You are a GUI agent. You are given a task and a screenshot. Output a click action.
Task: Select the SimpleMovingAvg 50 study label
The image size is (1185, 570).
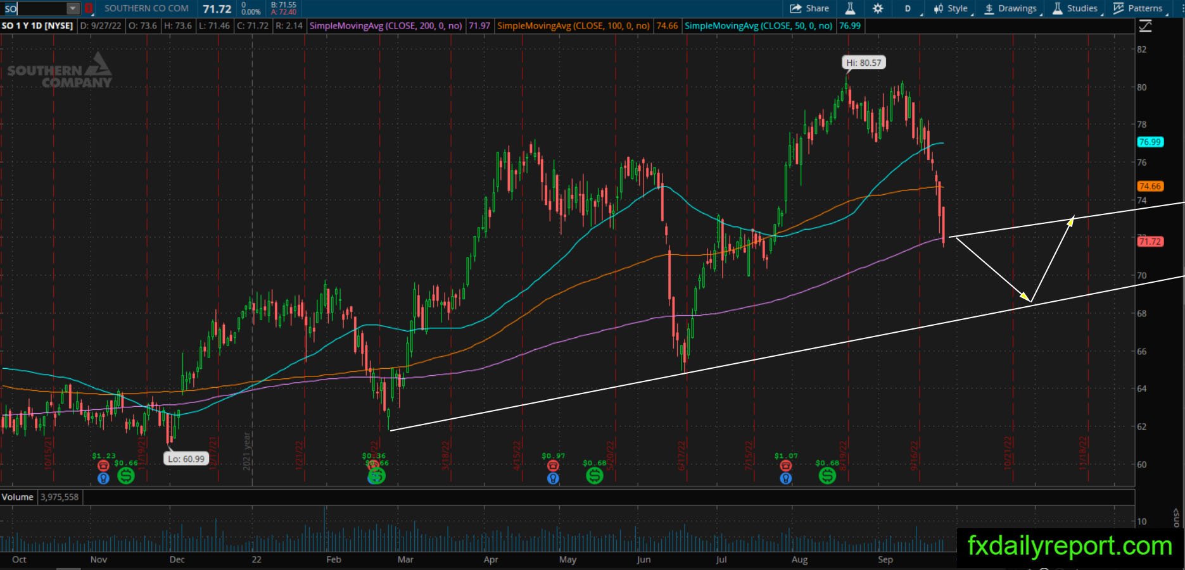pyautogui.click(x=758, y=26)
